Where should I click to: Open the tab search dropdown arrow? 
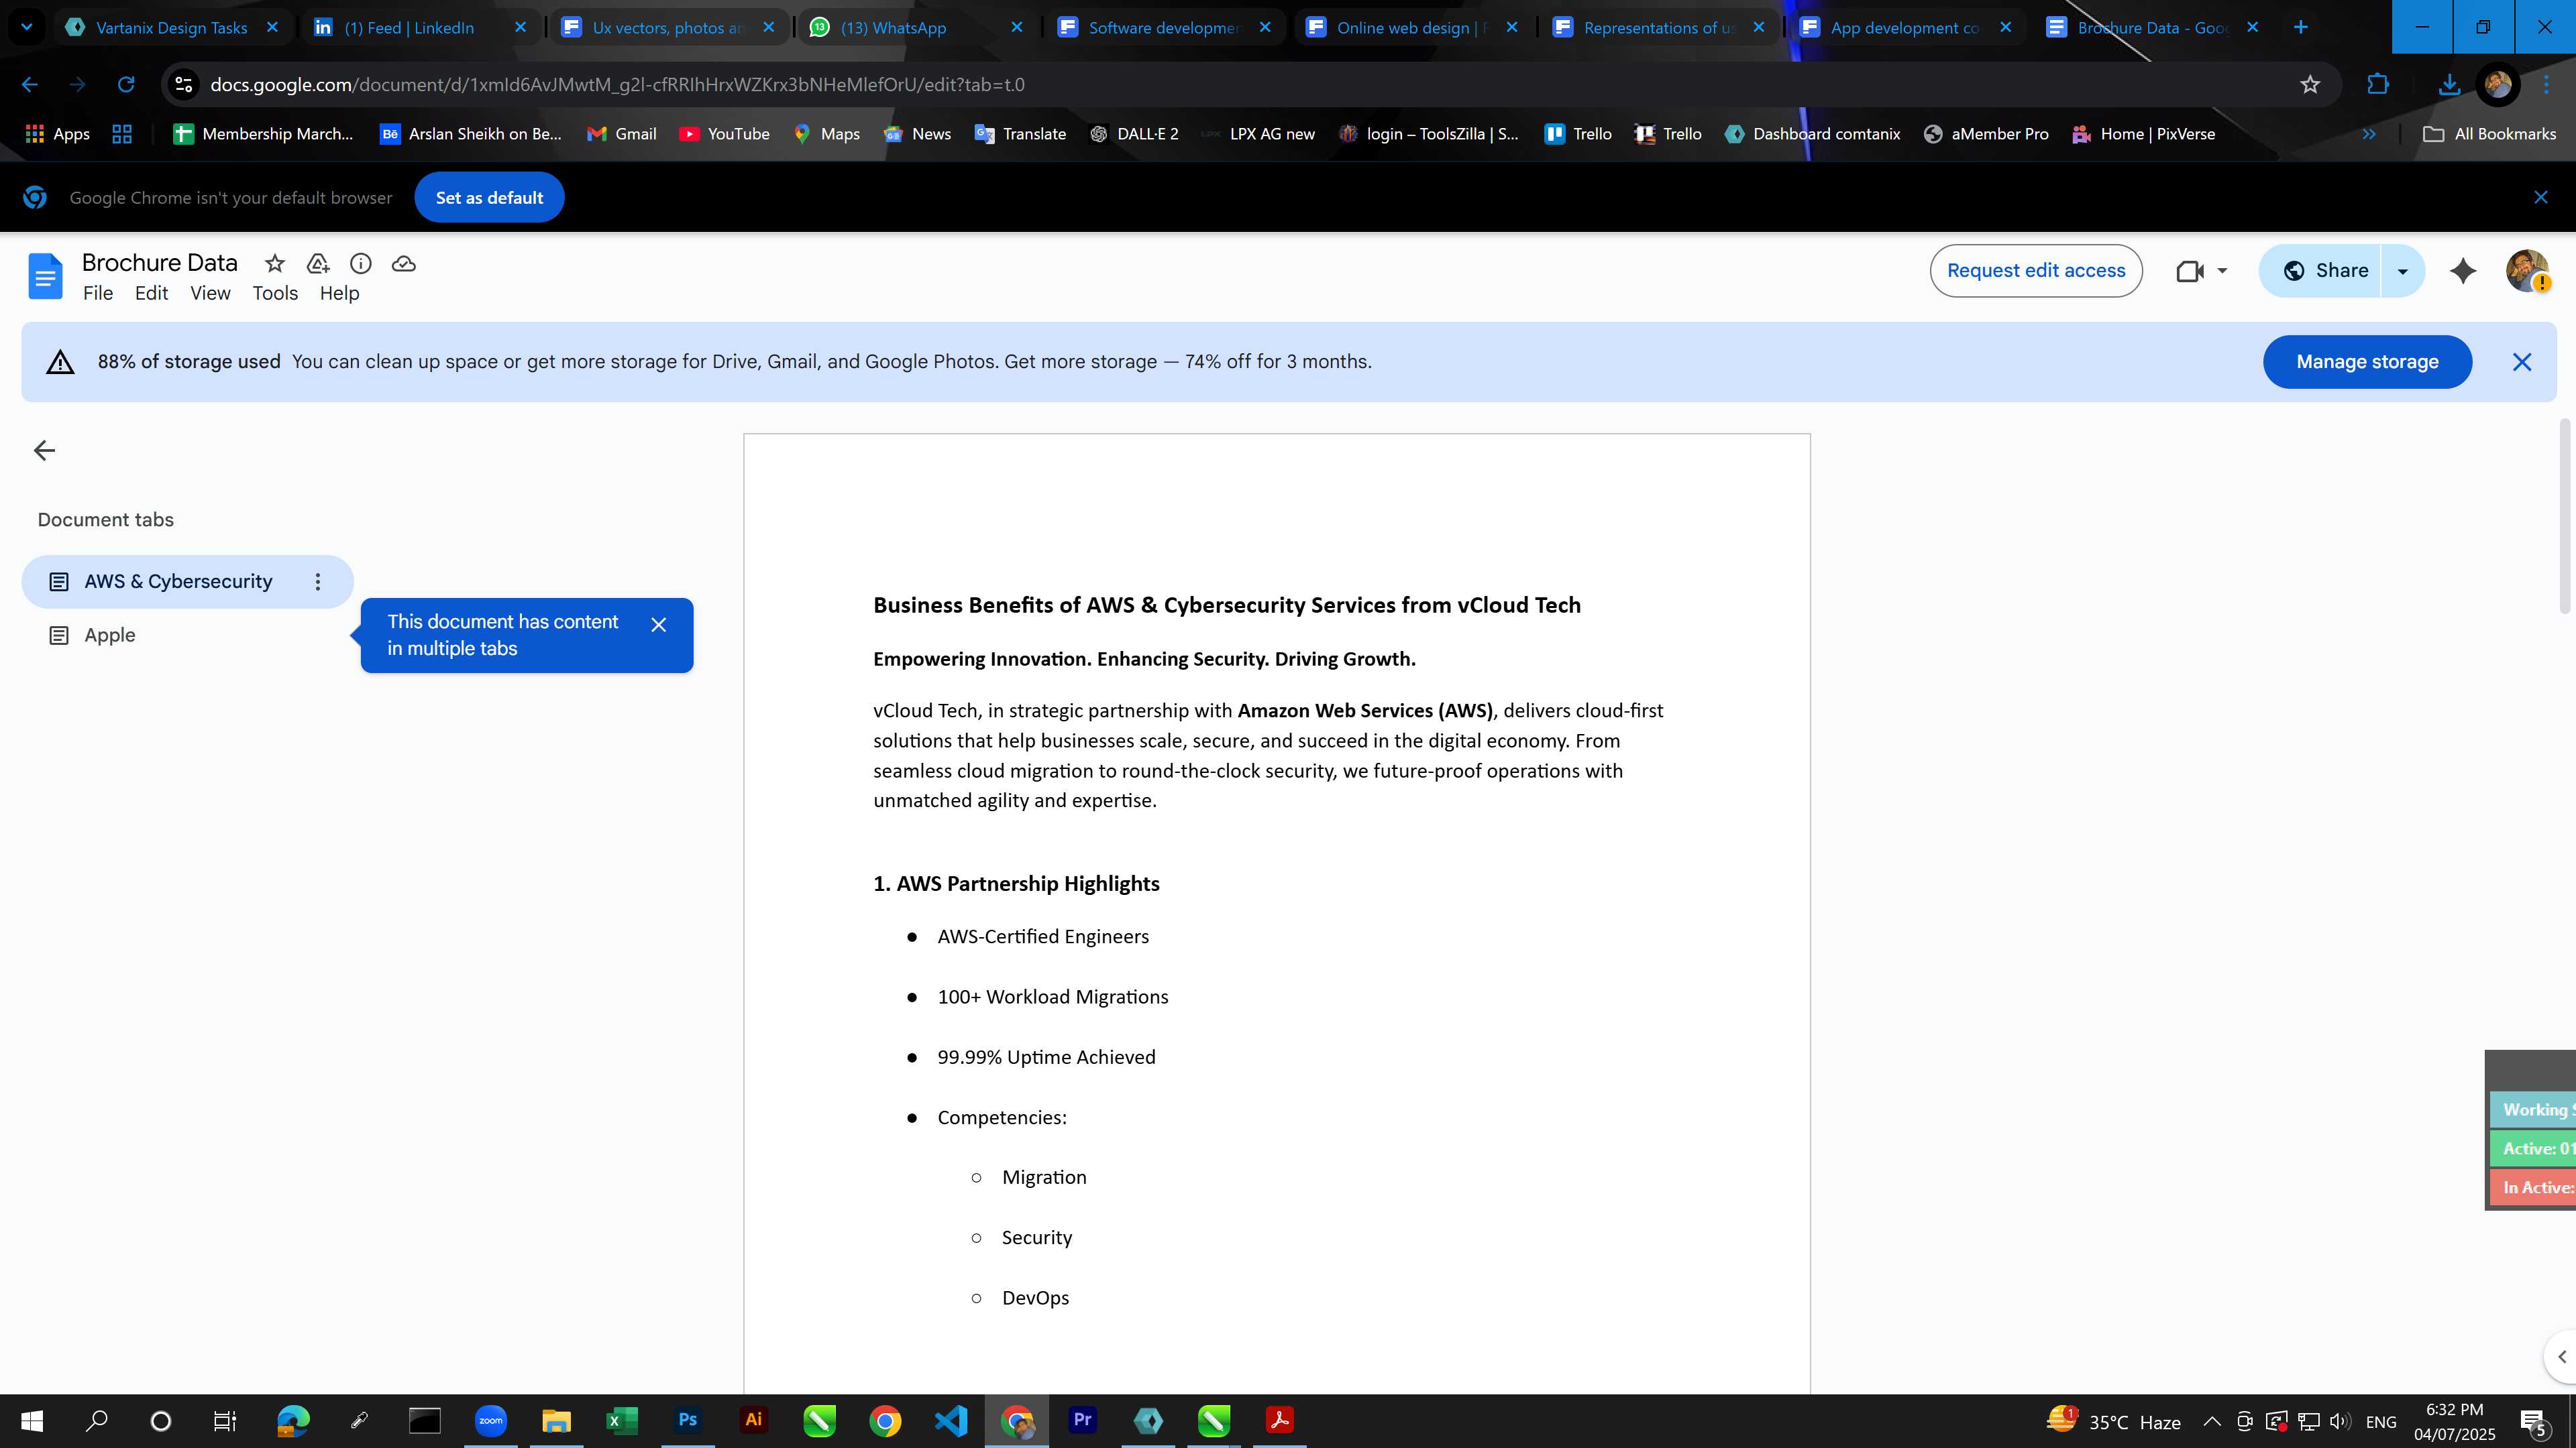pyautogui.click(x=27, y=27)
